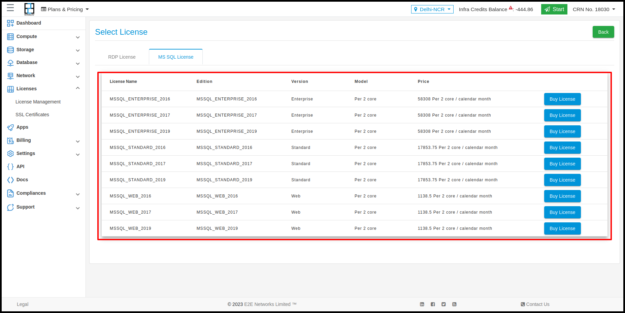Open the Apps menu item
The width and height of the screenshot is (625, 313).
tap(22, 127)
